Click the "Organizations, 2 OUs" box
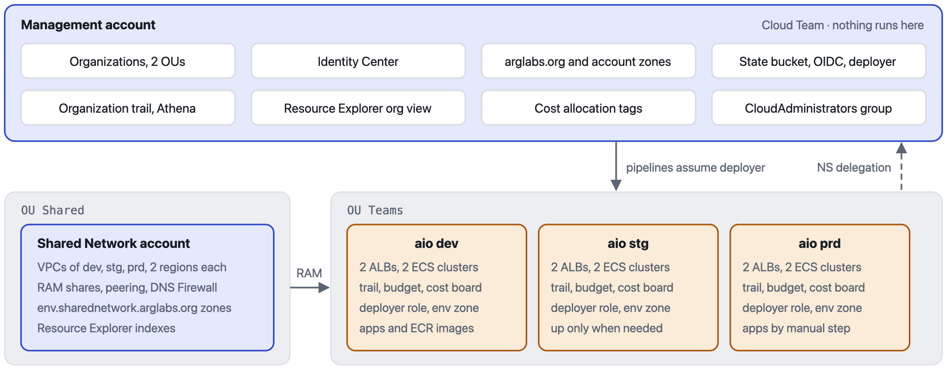Screen dimensions: 945x369 (x=128, y=61)
